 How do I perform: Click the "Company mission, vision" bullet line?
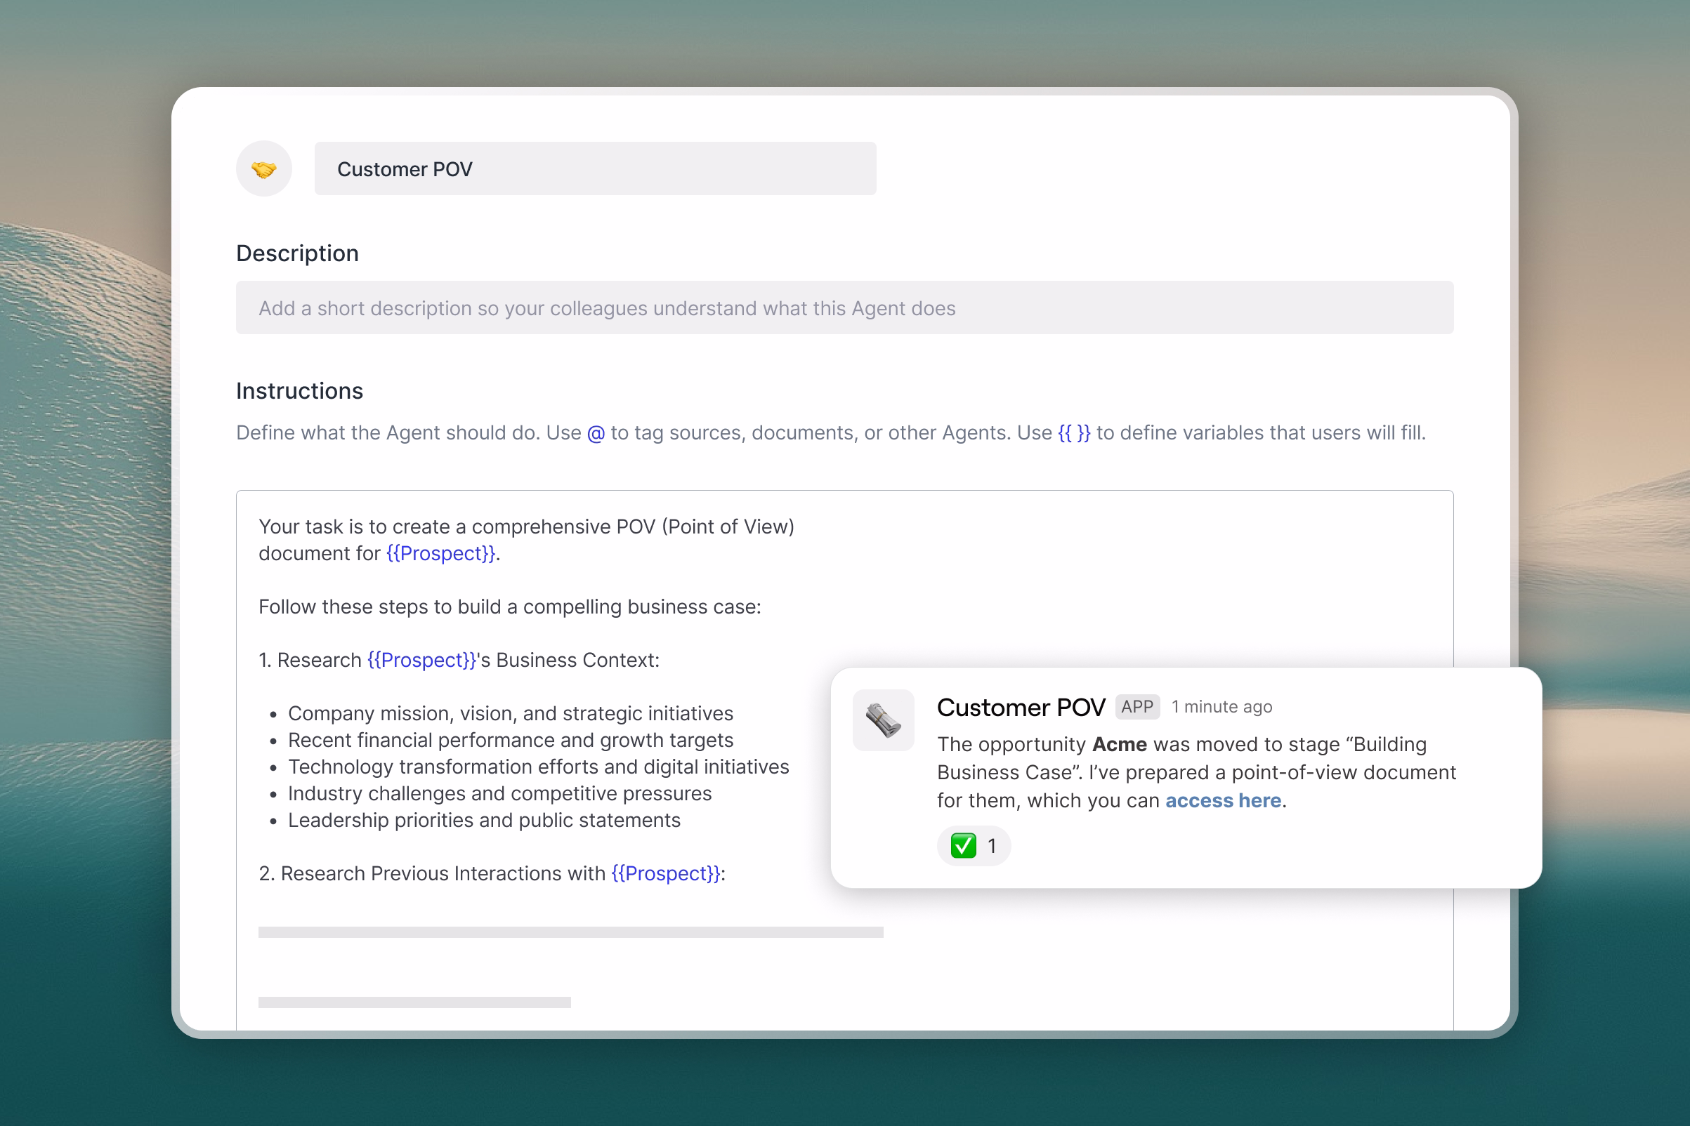(x=510, y=713)
